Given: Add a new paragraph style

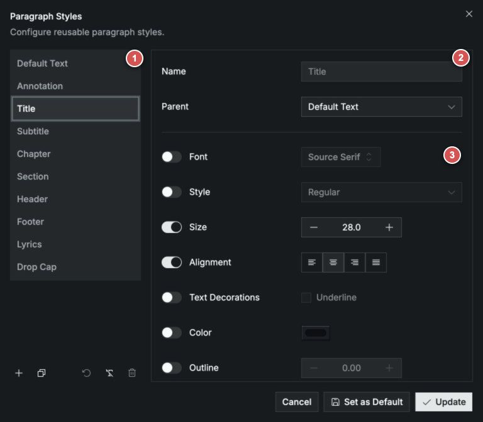Looking at the screenshot, I should [x=19, y=373].
